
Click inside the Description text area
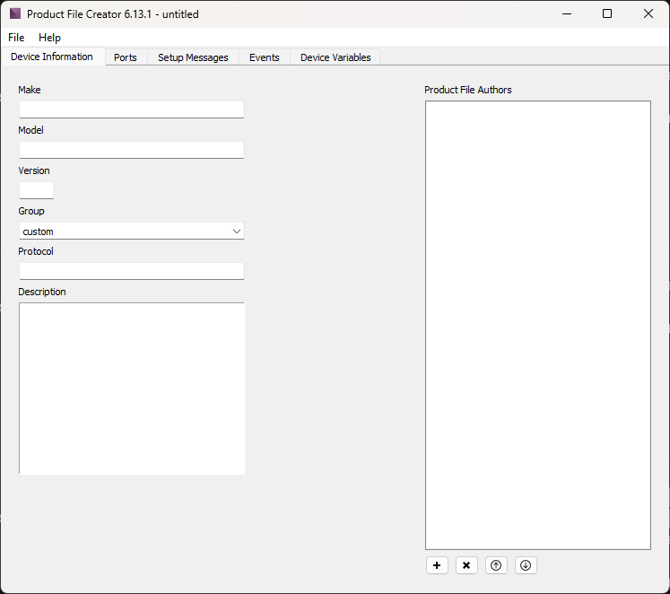(131, 388)
